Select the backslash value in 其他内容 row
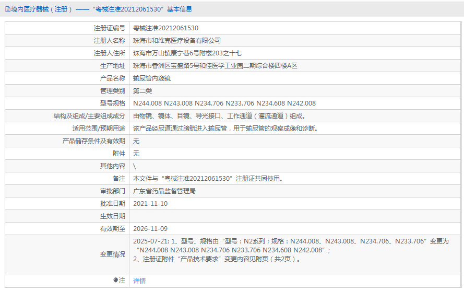The width and height of the screenshot is (464, 291). coord(135,166)
